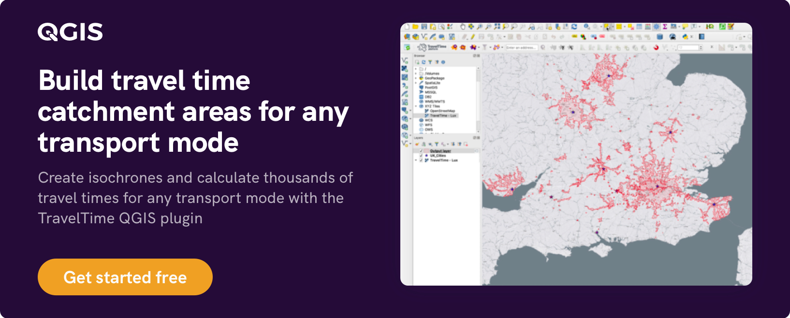Select the DB2 browser entry
The height and width of the screenshot is (318, 790).
pos(428,97)
